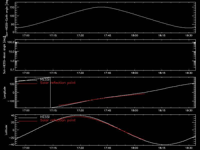200x150 pixels.
Task: Select 17:00 label under Latitude plot
Action: click(x=26, y=148)
